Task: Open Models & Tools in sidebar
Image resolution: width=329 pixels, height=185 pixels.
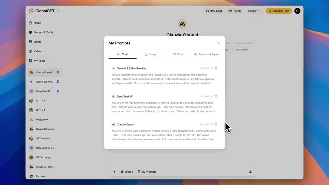Action: pyautogui.click(x=41, y=32)
